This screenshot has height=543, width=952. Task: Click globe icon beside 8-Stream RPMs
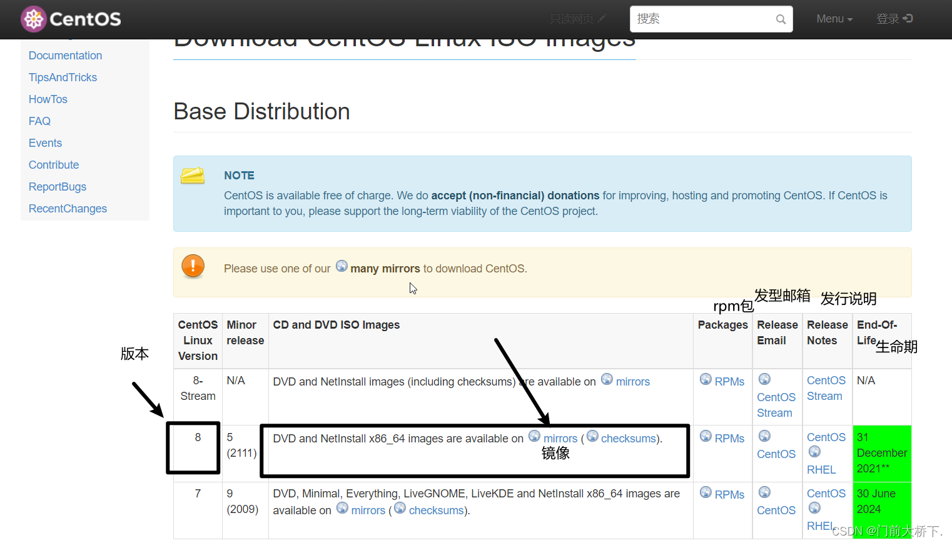click(706, 379)
